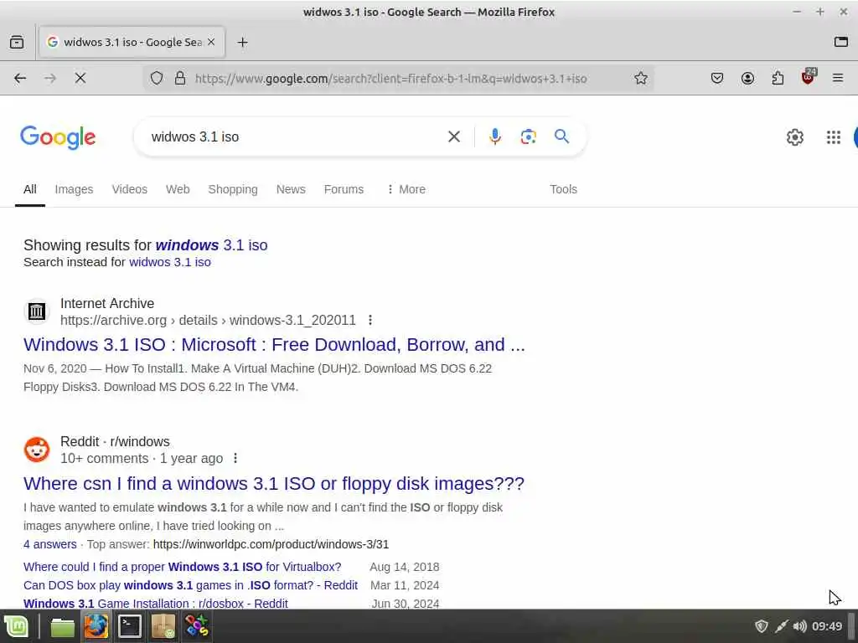This screenshot has width=858, height=643.
Task: Open file manager from taskbar
Action: (62, 626)
